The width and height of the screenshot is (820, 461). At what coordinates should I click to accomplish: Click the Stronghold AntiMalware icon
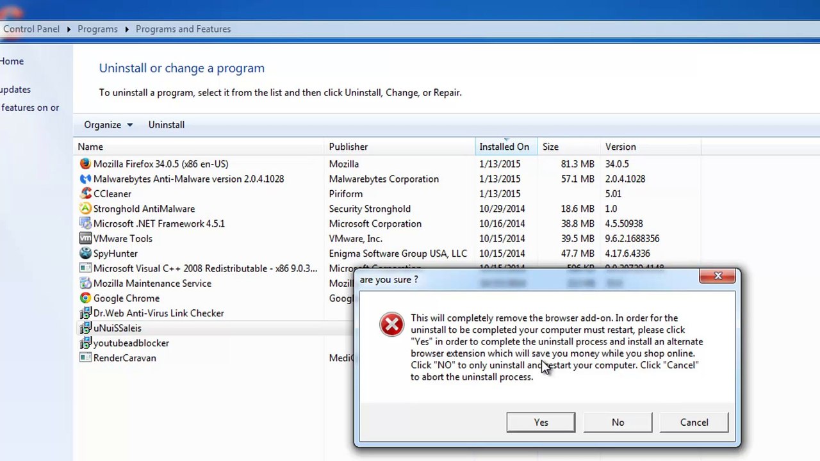pos(85,209)
